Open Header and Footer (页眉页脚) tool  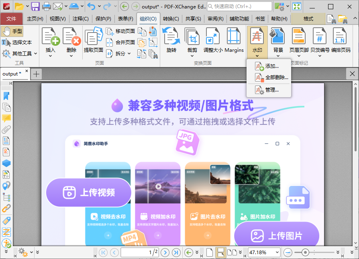click(299, 40)
